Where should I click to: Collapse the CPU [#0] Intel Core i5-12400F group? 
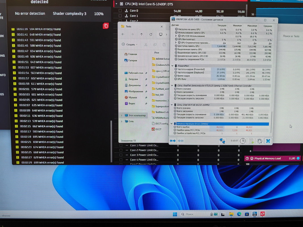pos(116,4)
